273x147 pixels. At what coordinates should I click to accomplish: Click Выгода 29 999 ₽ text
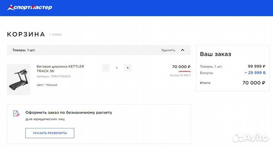click(x=180, y=75)
